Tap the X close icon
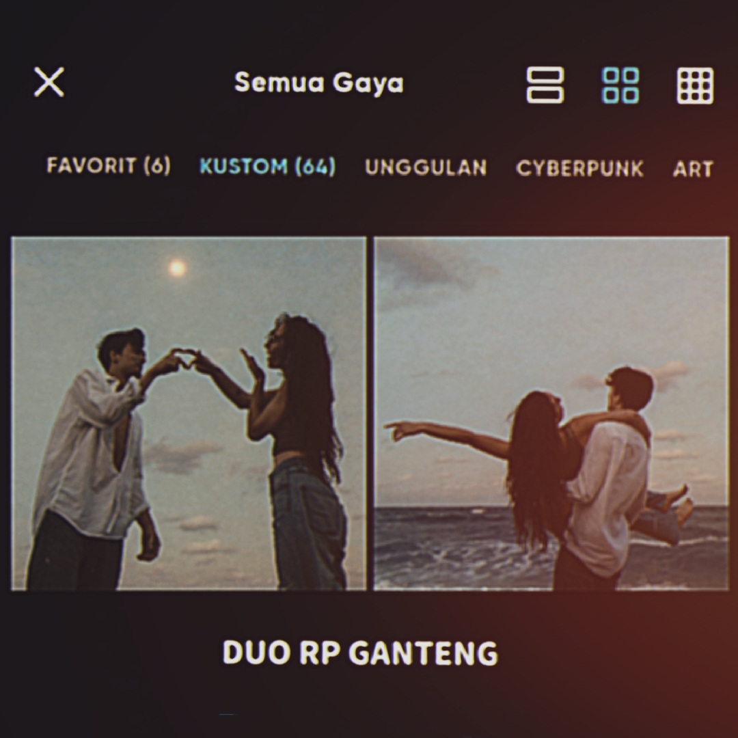Screen dimensions: 738x738 (47, 82)
